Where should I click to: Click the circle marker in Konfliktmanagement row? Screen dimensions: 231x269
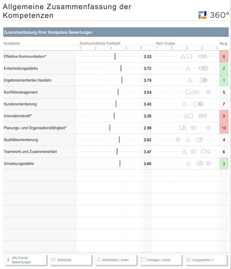(x=208, y=92)
